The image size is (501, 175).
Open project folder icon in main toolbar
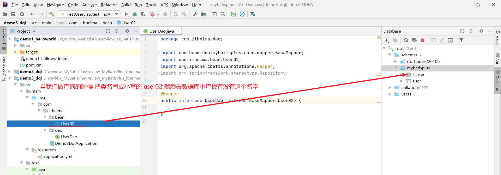tap(5, 14)
